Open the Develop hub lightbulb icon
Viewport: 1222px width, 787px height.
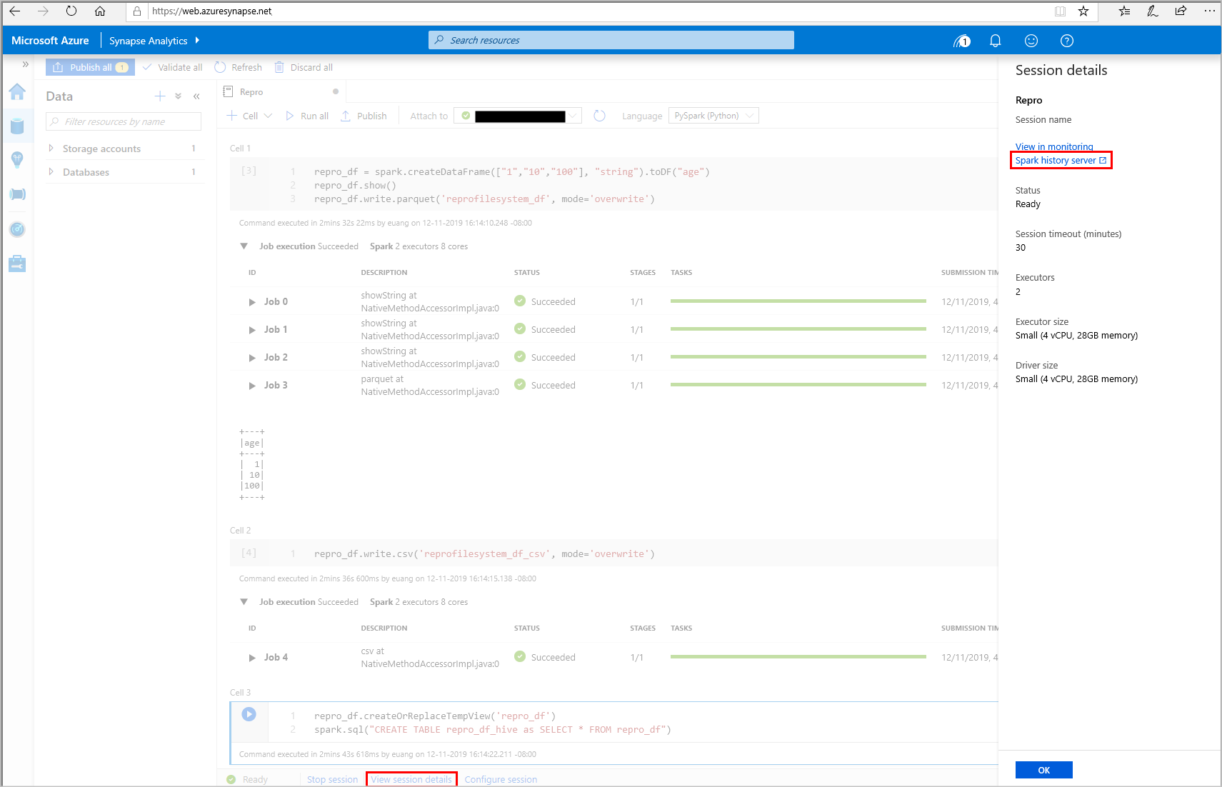pos(17,160)
